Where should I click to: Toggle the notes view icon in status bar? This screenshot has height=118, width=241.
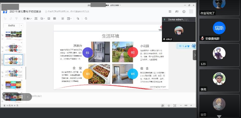pos(163,105)
